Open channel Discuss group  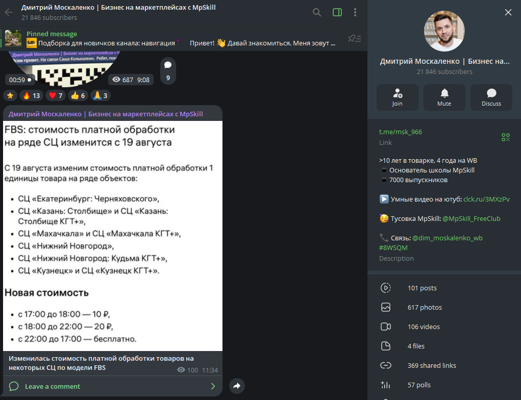coord(491,97)
